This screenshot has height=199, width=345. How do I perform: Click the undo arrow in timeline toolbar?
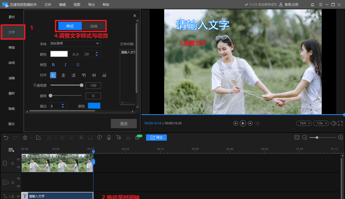[x=6, y=138]
